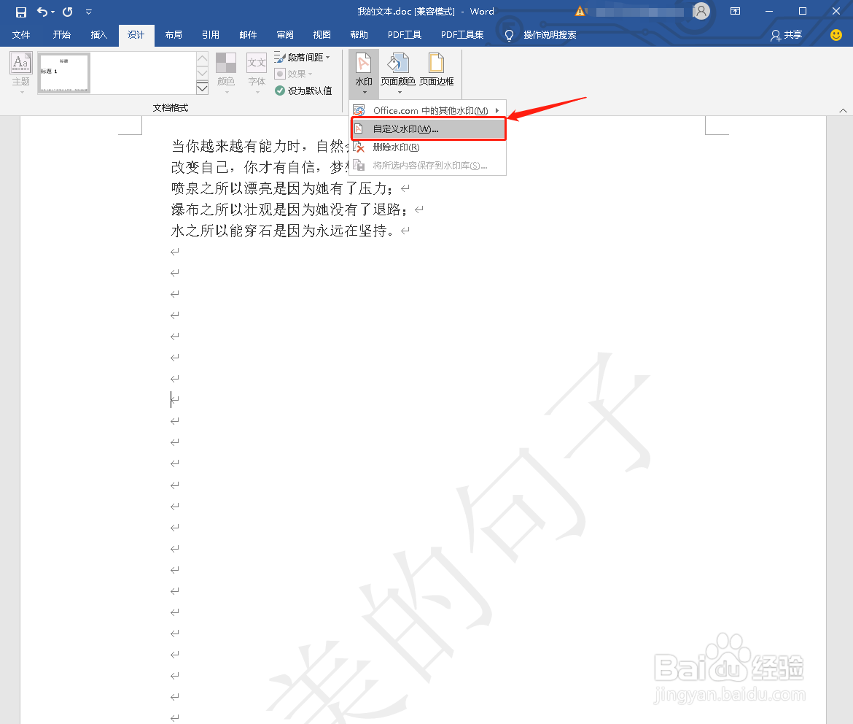The height and width of the screenshot is (724, 853).
Task: Open the 文件 tab
Action: click(21, 35)
